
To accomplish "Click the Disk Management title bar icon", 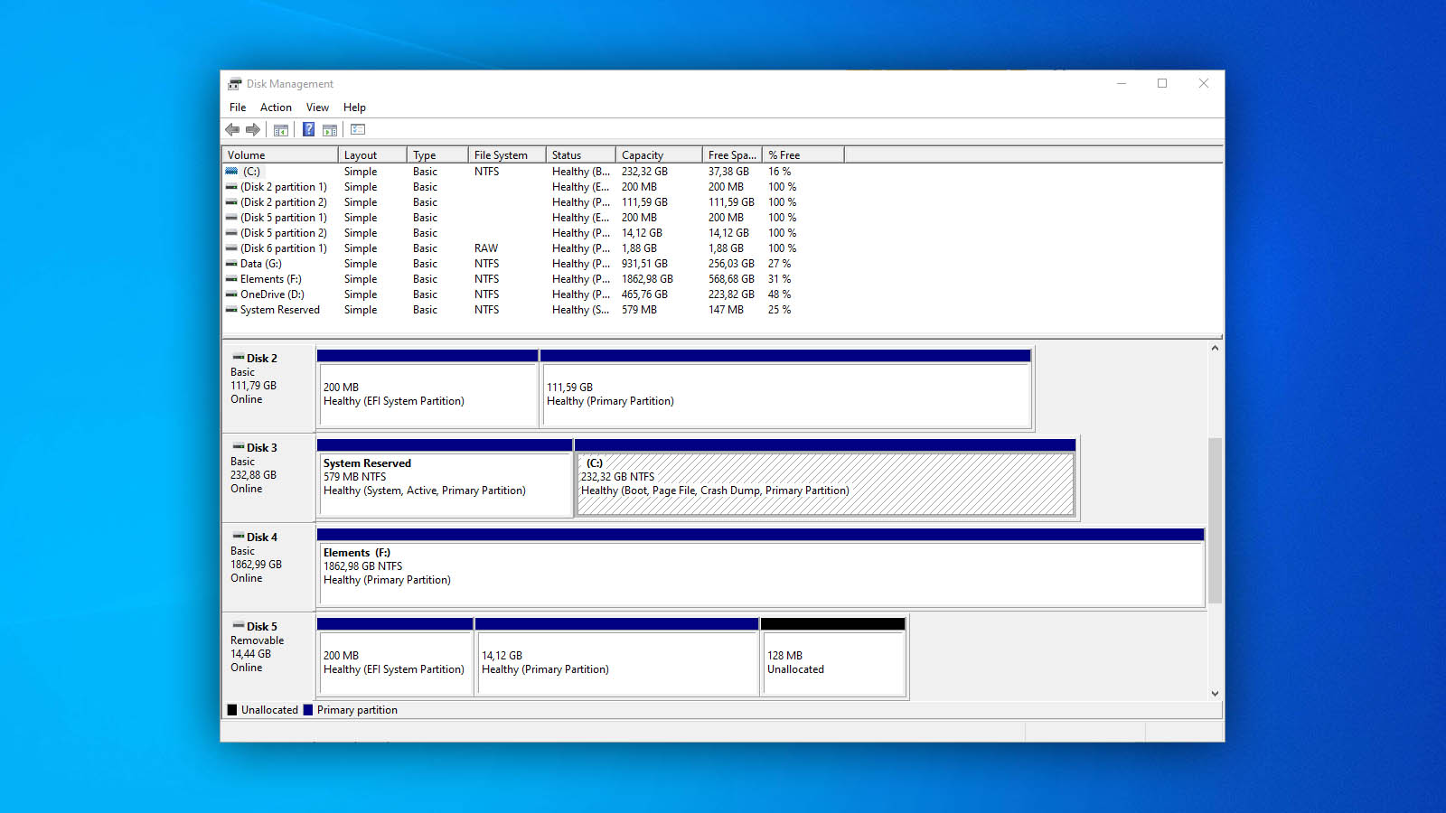I will pyautogui.click(x=235, y=84).
